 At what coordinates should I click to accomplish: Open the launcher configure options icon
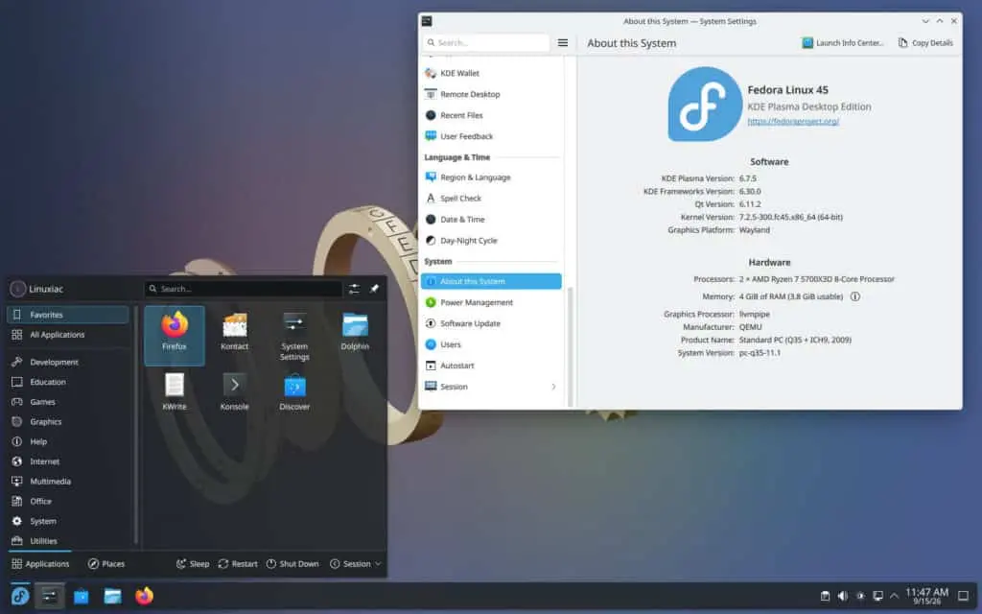pos(354,289)
